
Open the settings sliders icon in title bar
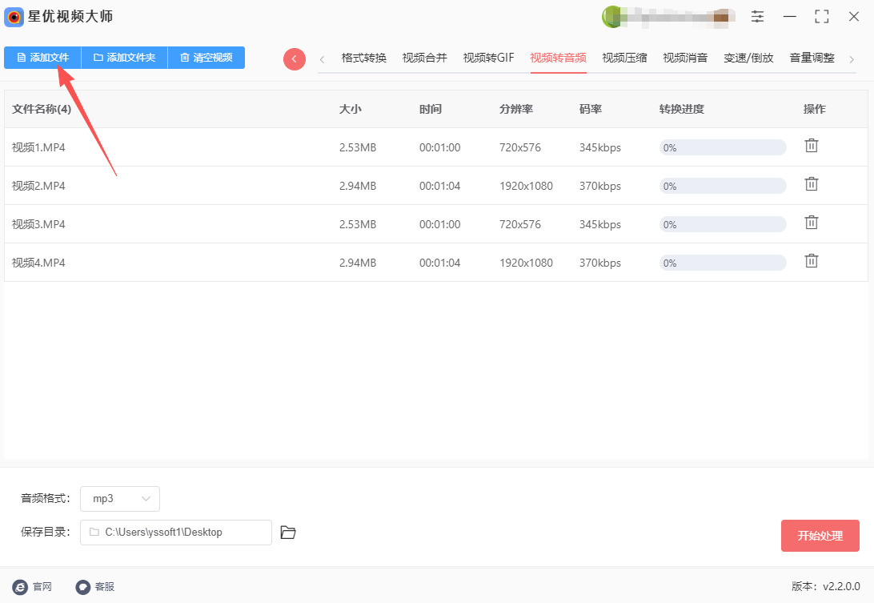[757, 16]
